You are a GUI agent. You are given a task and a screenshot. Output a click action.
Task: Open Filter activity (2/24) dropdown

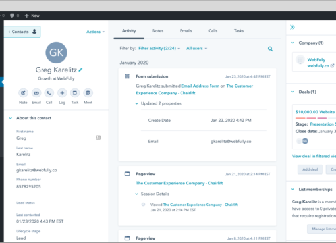pyautogui.click(x=159, y=49)
